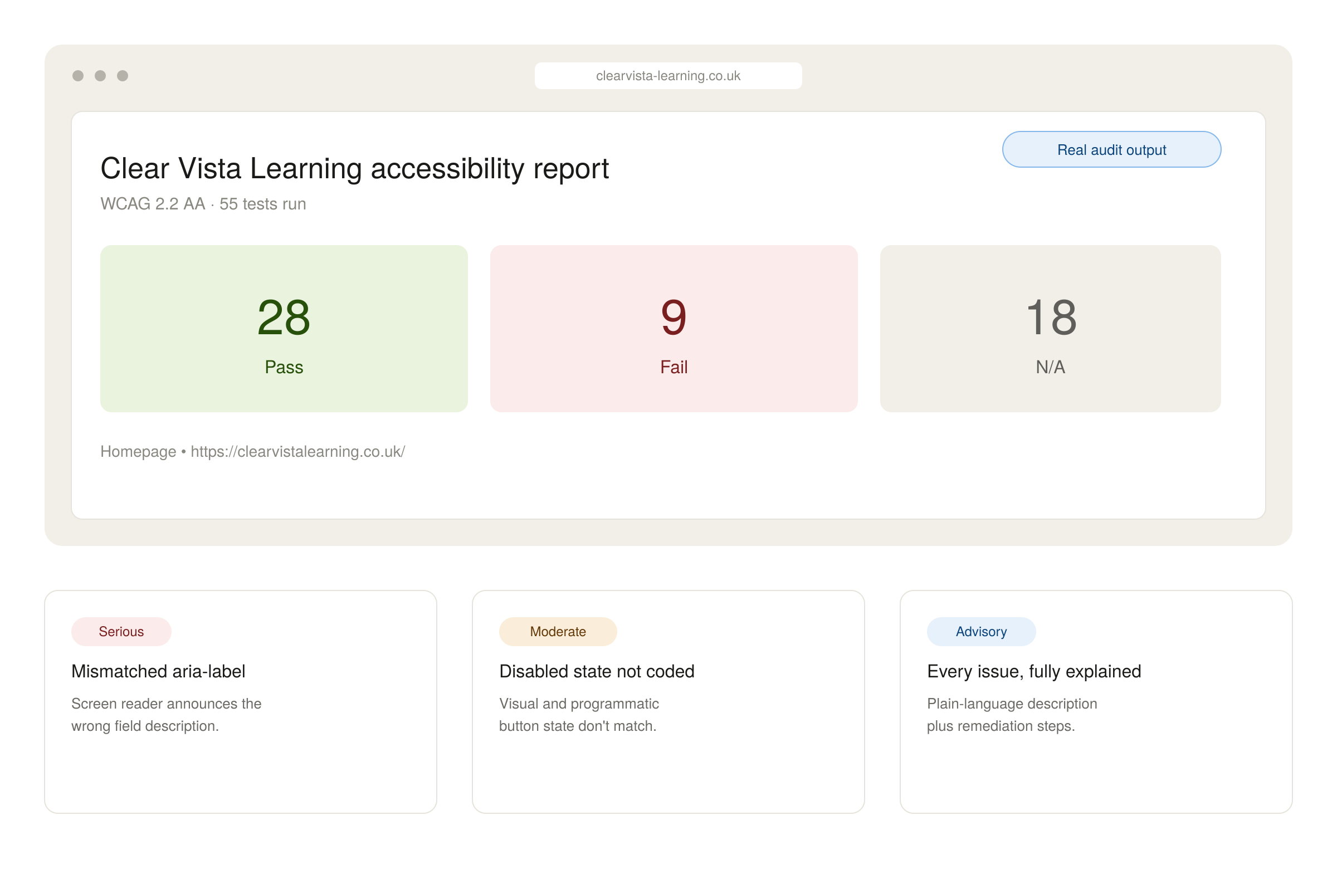1337x869 pixels.
Task: Click 'Plain-language description plus remediation steps' text
Action: [x=1012, y=715]
